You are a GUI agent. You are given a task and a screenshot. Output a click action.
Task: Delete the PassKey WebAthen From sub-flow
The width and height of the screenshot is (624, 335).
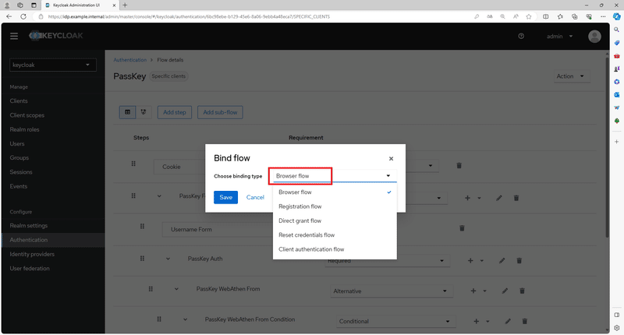(522, 291)
